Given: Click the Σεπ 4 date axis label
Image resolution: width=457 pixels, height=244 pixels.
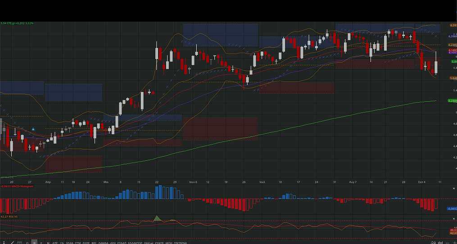Looking at the screenshot, I should (422, 182).
